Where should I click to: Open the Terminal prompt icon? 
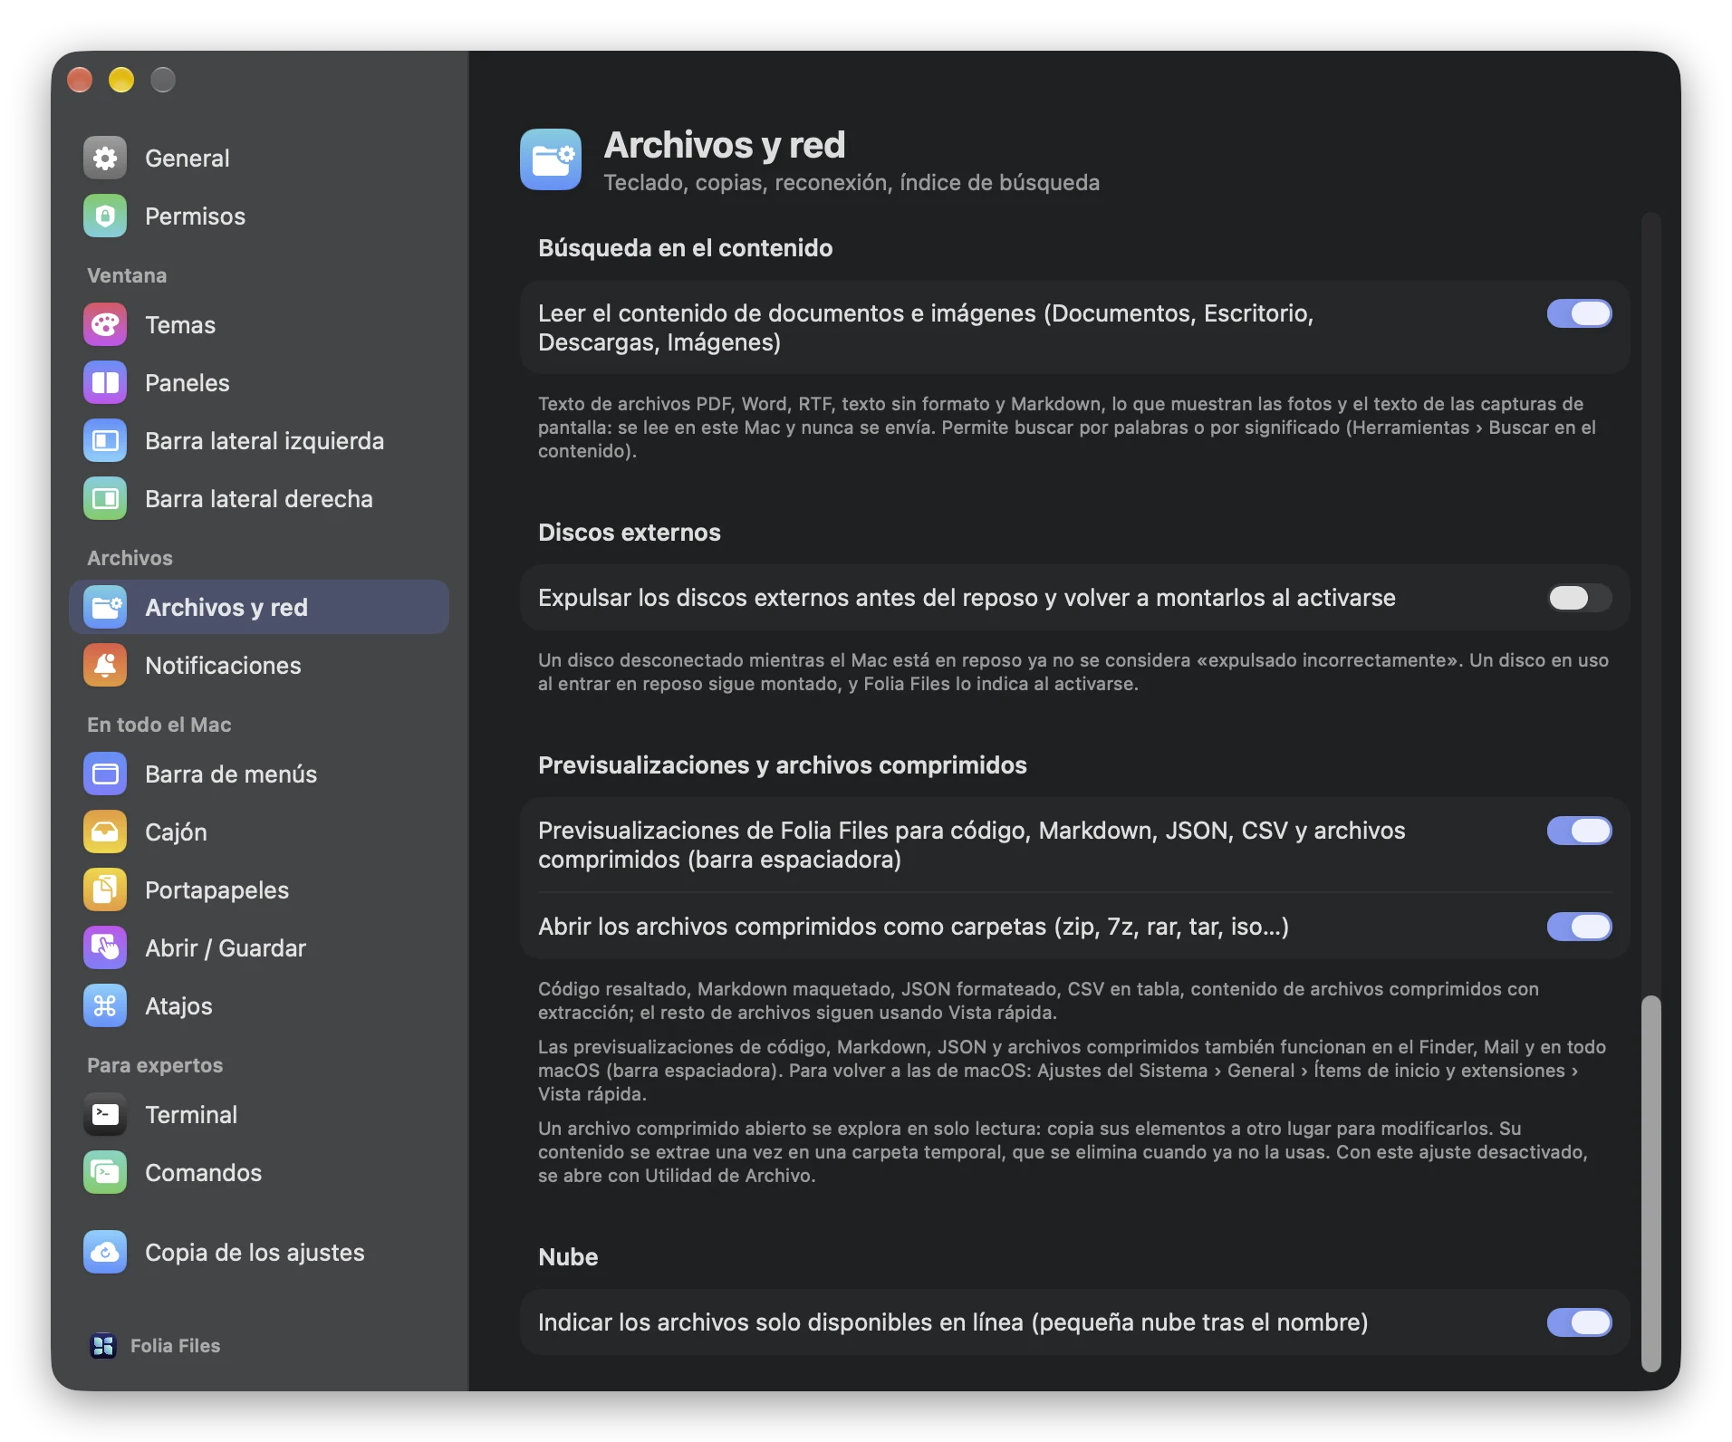coord(105,1115)
